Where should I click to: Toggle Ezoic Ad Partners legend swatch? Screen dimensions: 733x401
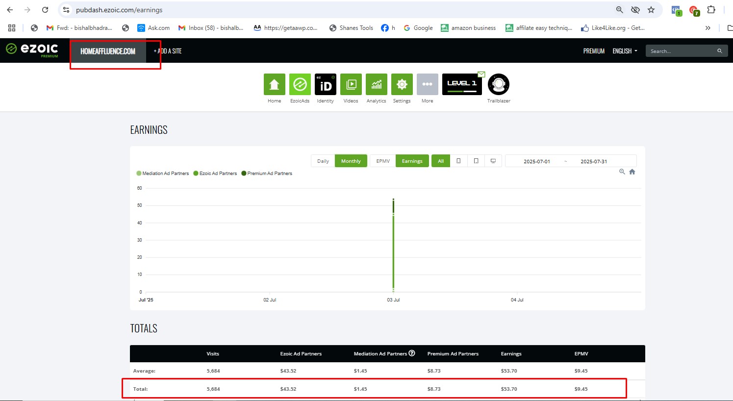pos(196,173)
